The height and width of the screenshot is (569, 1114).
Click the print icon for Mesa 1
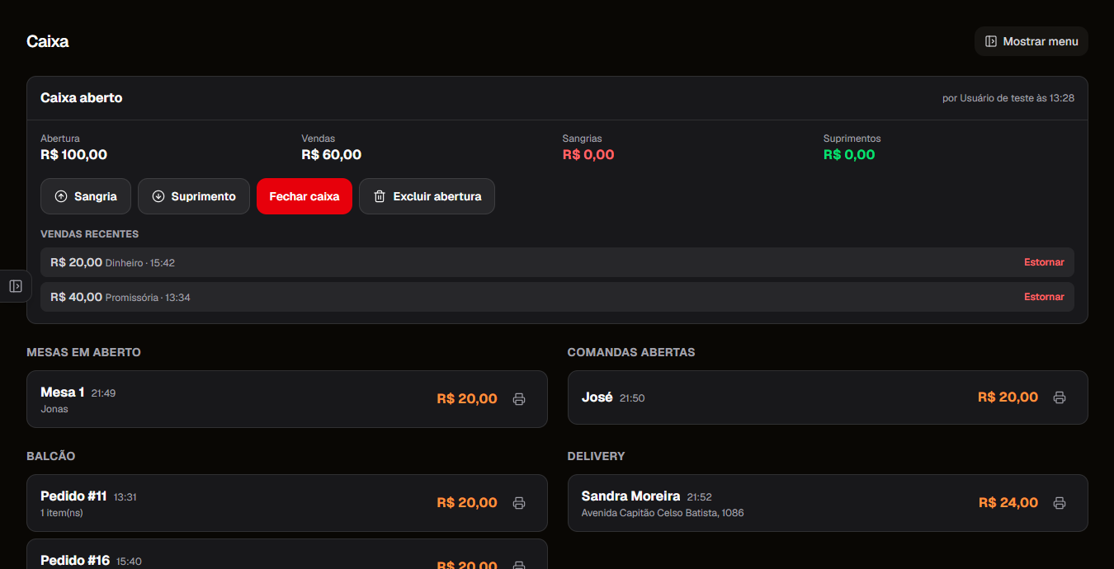(x=519, y=399)
